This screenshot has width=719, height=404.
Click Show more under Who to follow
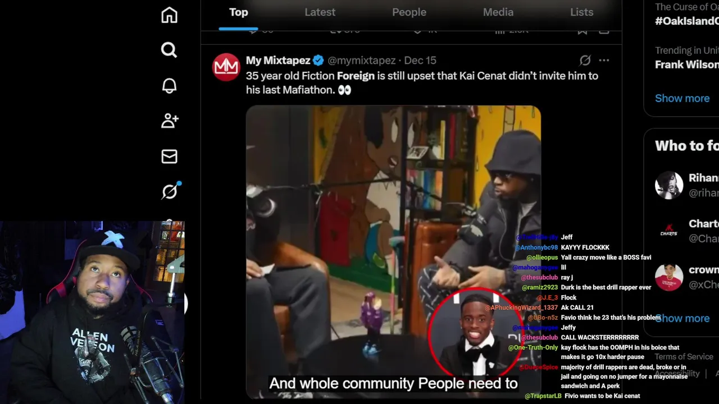tap(682, 318)
